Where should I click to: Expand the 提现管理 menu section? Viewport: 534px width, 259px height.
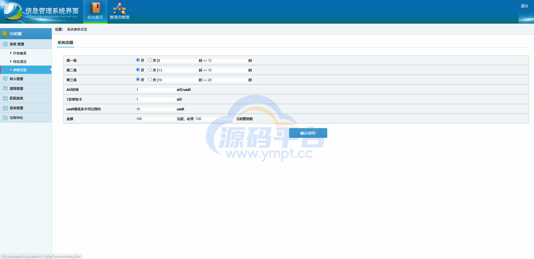click(x=26, y=89)
